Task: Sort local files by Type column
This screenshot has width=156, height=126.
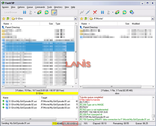Action: 64,24
